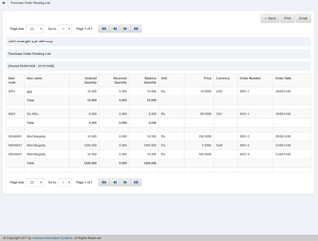Select the first page icon in bottom pager
This screenshot has width=318, height=241.
click(x=104, y=182)
